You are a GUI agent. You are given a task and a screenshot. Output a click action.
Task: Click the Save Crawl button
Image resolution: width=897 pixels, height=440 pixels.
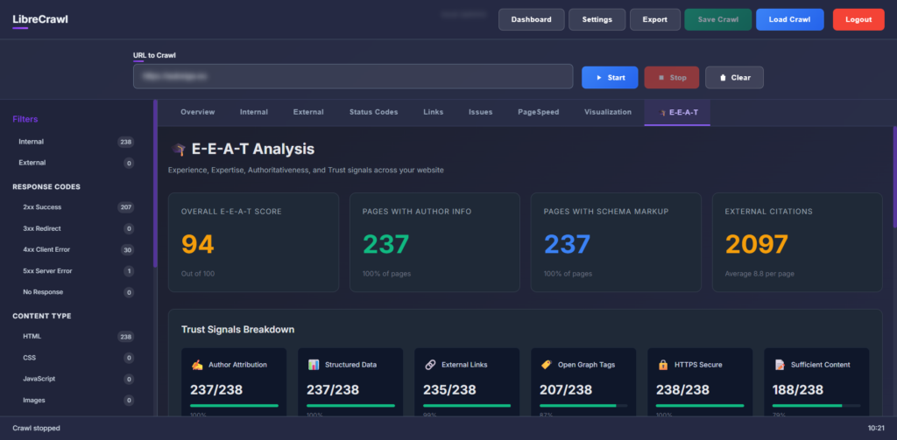coord(718,19)
